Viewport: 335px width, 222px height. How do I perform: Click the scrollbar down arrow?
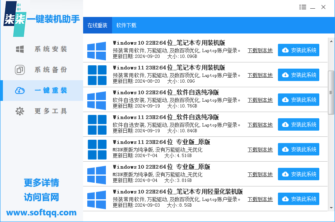tap(331, 208)
